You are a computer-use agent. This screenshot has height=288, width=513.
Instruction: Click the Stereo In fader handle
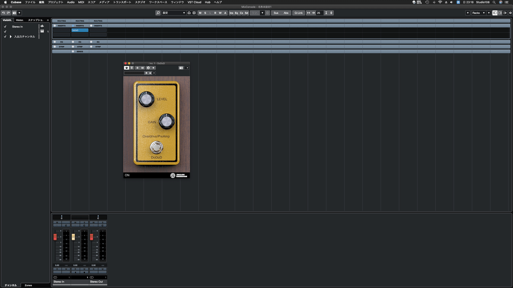55,237
